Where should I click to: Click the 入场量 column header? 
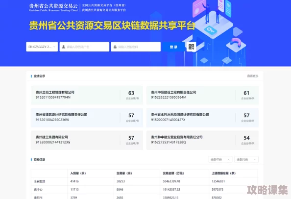(78, 173)
